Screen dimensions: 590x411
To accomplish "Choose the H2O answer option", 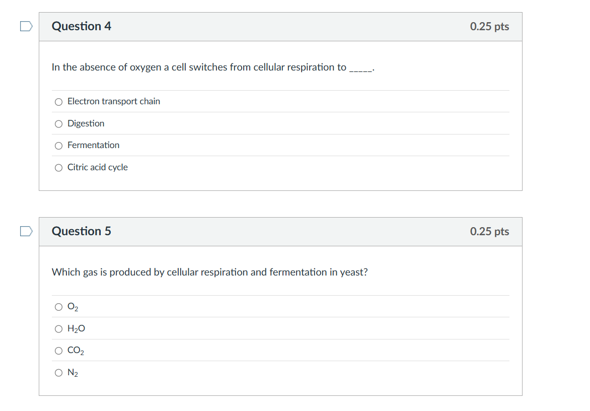I will [x=59, y=329].
